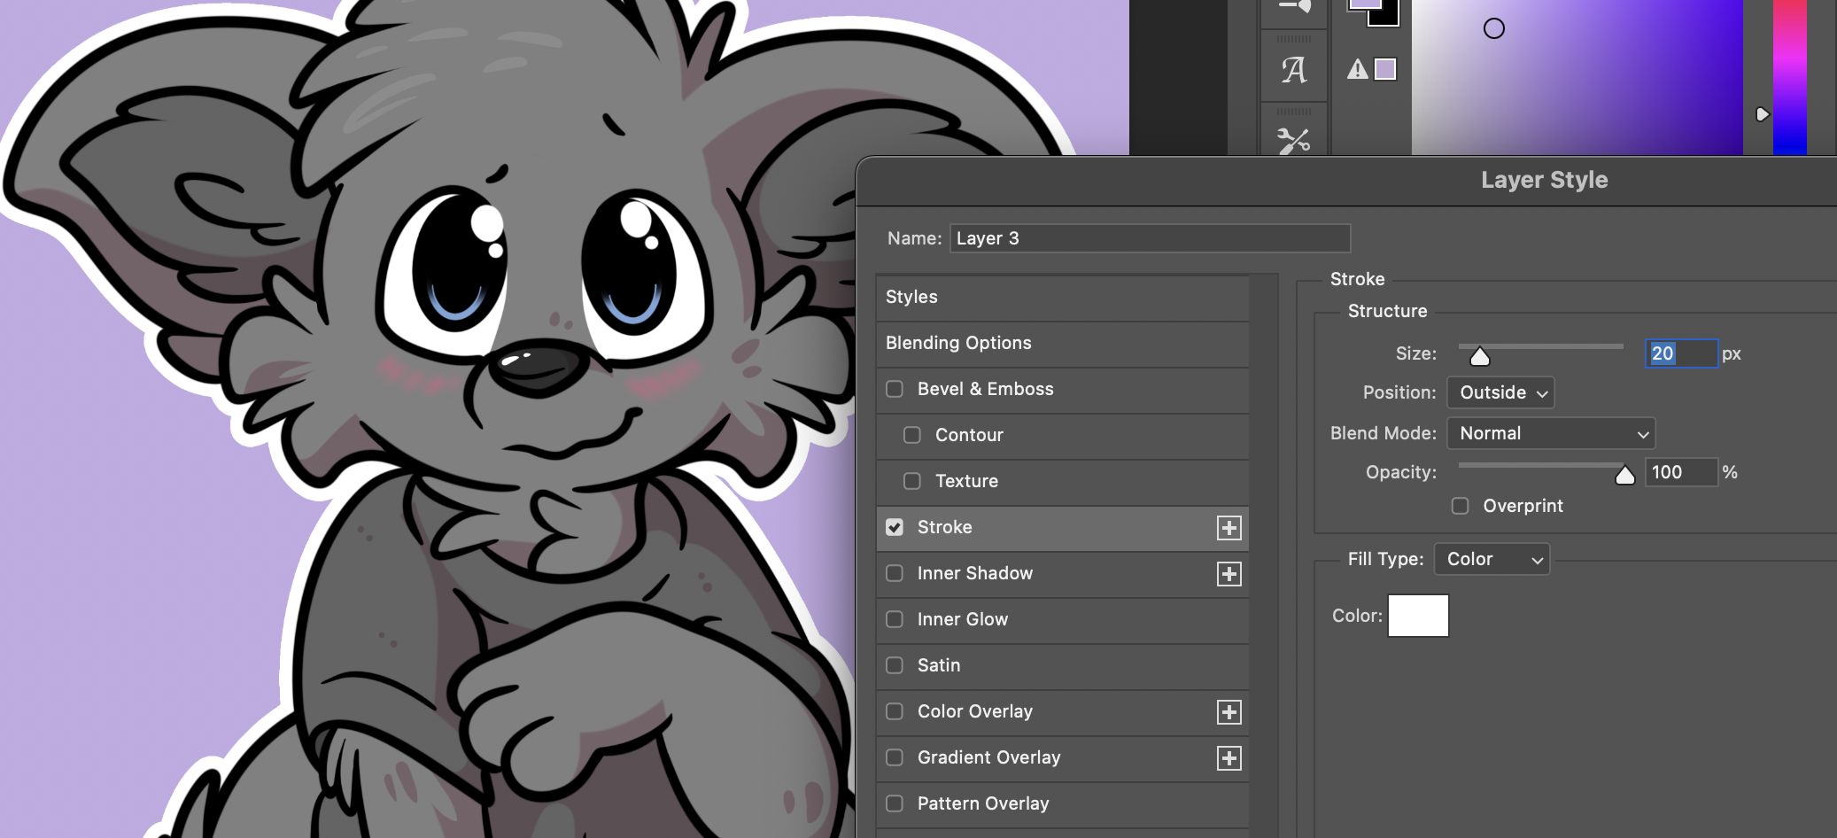
Task: Select the Inner Glow effect row
Action: point(963,619)
